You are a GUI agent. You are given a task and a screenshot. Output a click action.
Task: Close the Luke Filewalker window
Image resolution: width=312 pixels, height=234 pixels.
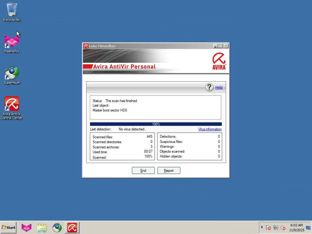[226, 46]
